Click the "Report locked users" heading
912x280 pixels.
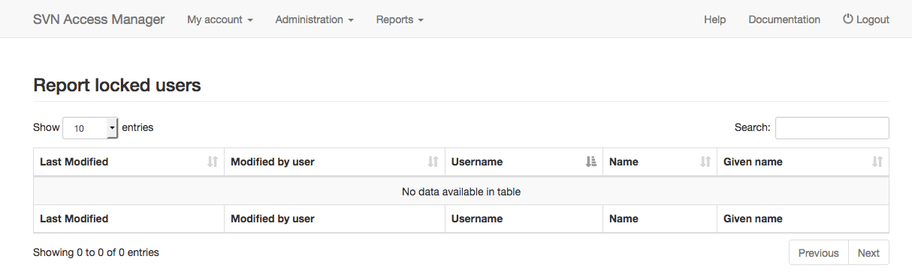(117, 85)
